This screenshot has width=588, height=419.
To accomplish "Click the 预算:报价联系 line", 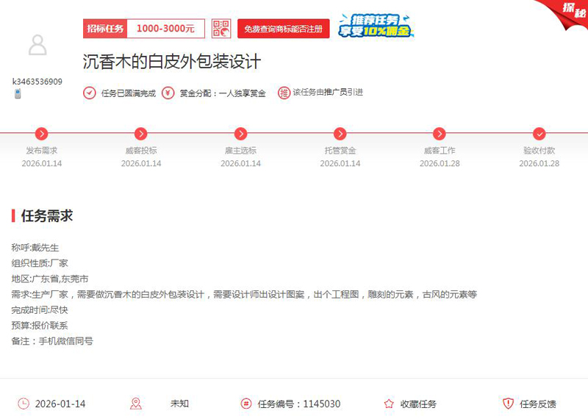I will (40, 326).
